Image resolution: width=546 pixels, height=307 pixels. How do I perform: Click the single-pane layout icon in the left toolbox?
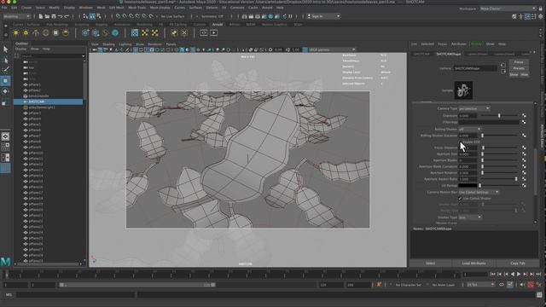coord(5,136)
